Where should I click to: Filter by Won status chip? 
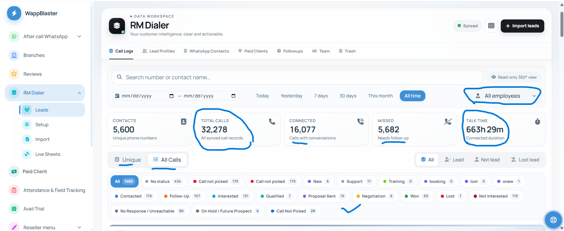417,196
